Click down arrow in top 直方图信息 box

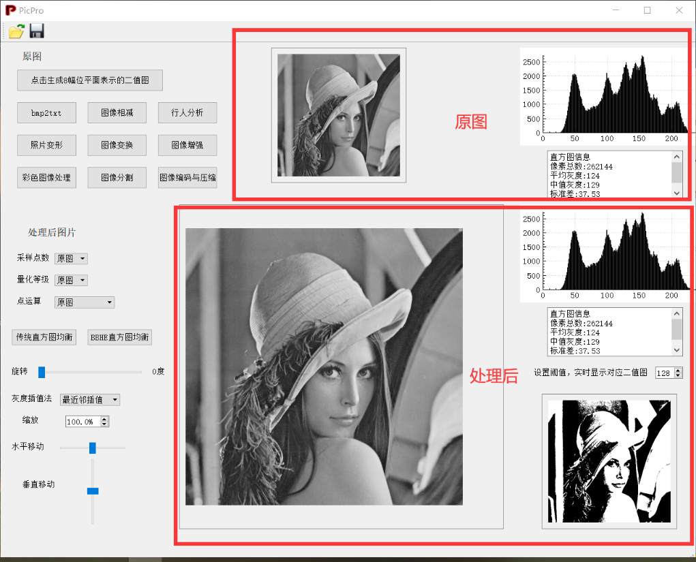click(676, 193)
